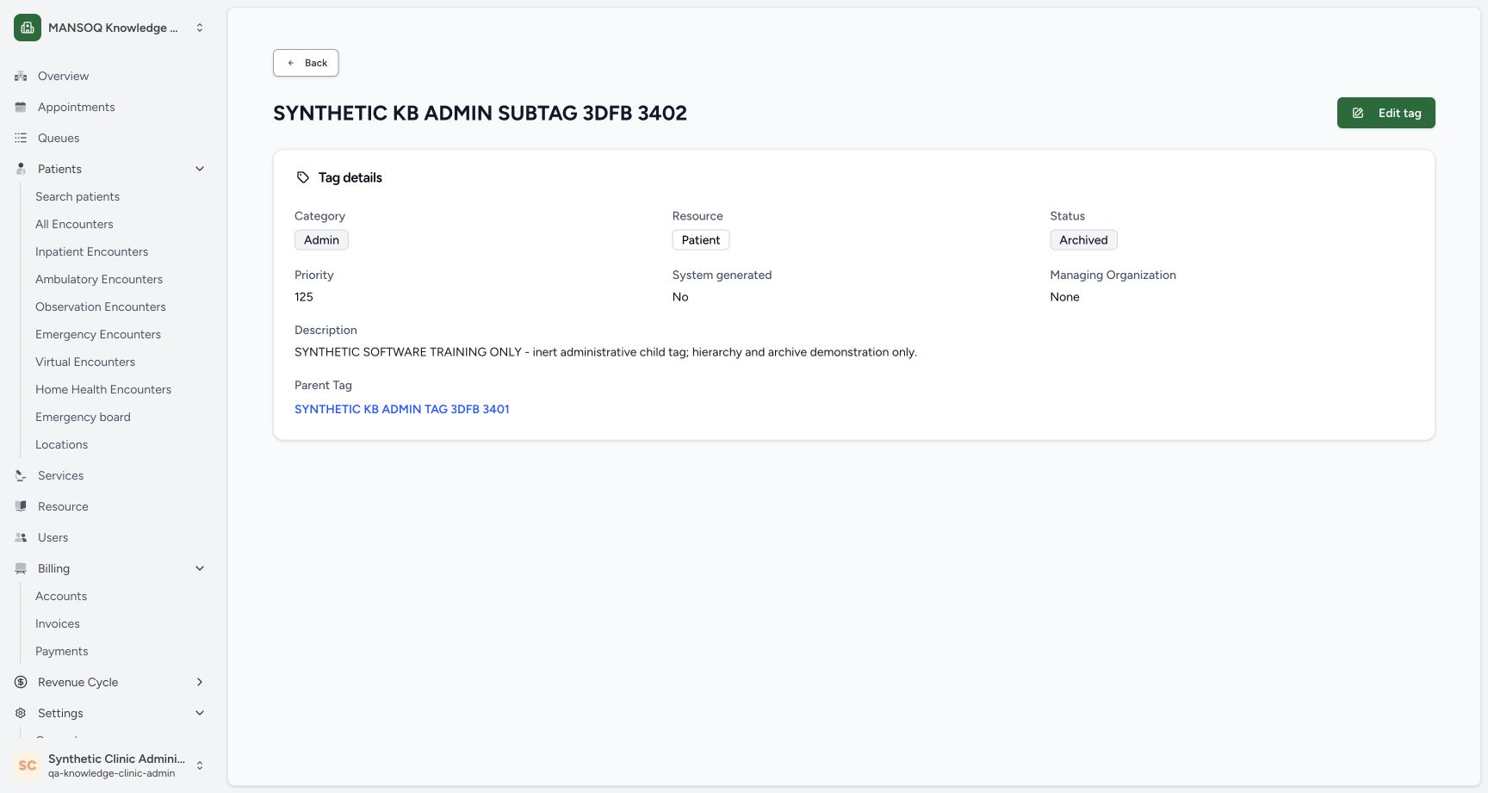
Task: Click the Admin category badge
Action: click(321, 240)
